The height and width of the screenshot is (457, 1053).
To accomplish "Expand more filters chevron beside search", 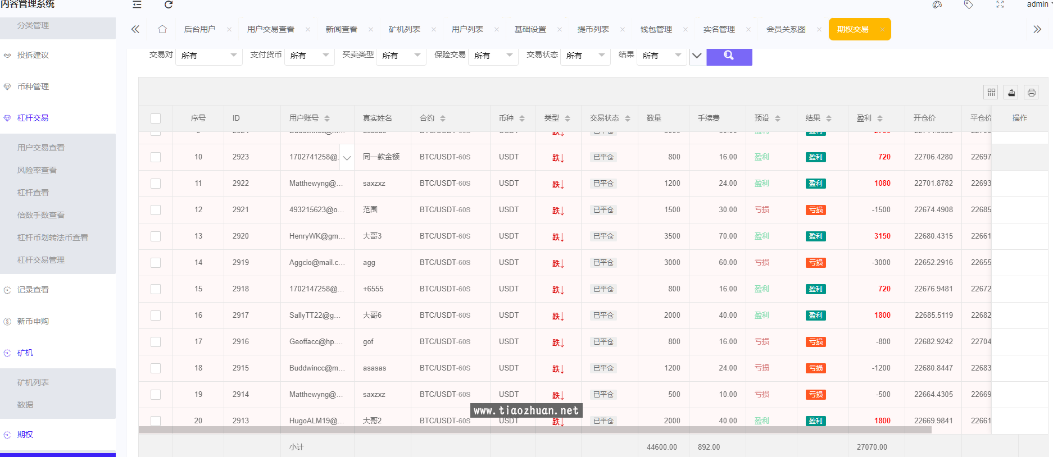I will [x=697, y=56].
